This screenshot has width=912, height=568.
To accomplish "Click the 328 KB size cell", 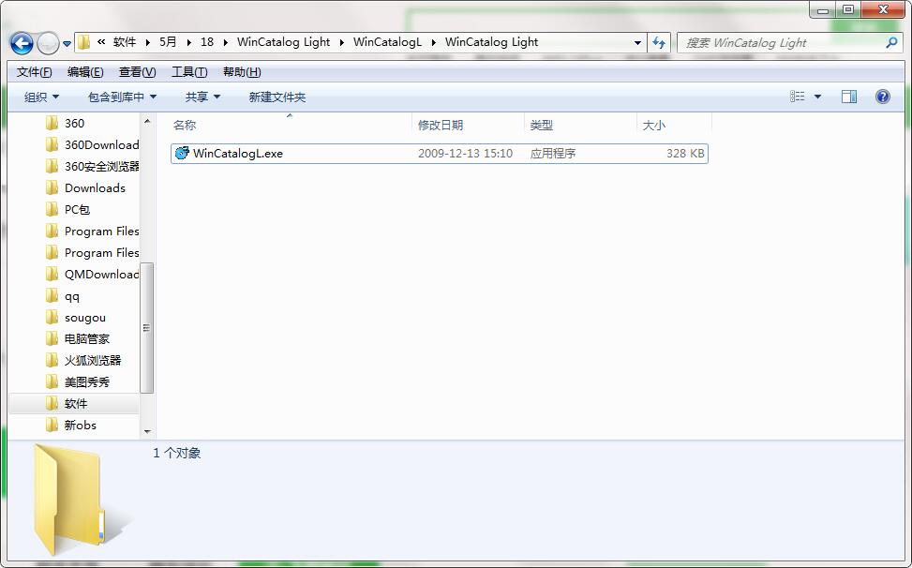I will coord(685,154).
